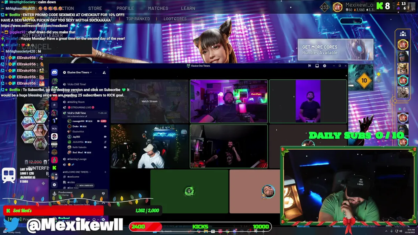
Task: Switch to the LOOT CORES sub-tab
Action: click(x=175, y=19)
